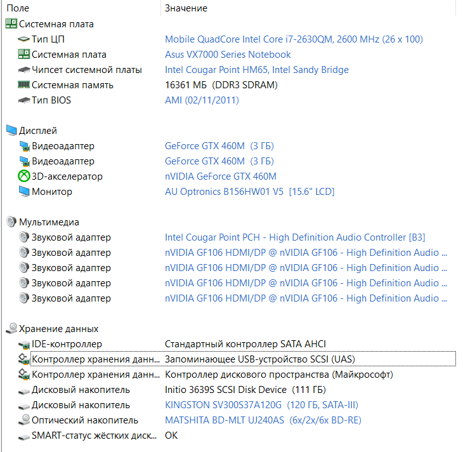Screen dimensions: 463x452
Task: Click the optical drive icon beside Оптический накопитель
Action: coord(24,420)
